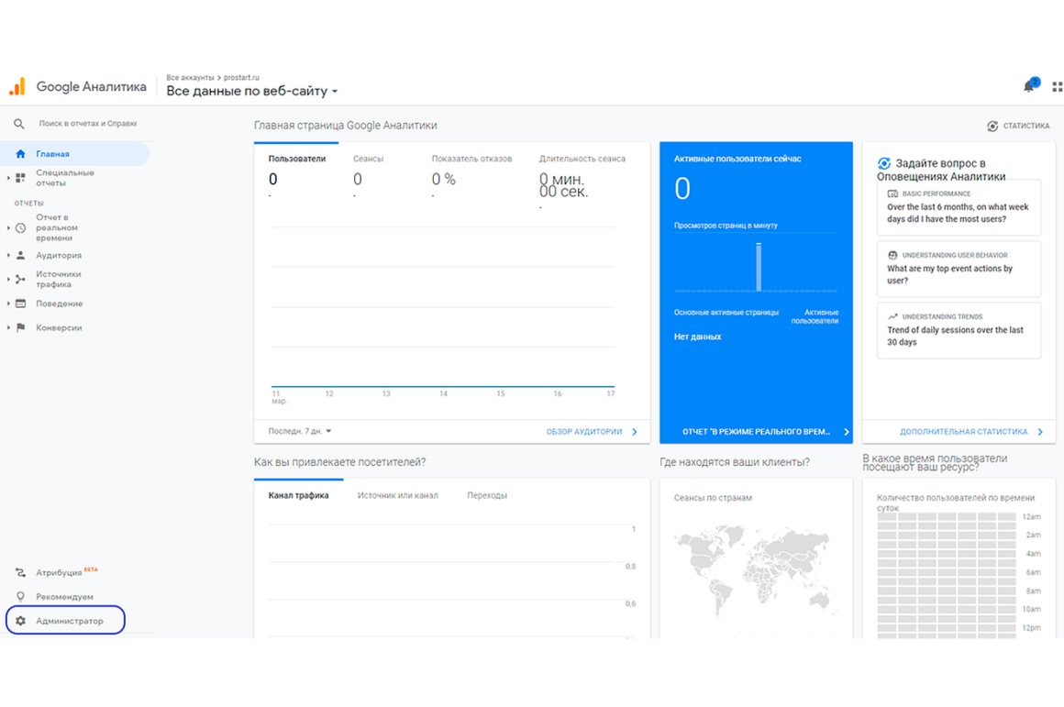Viewport: 1064px width, 707px height.
Task: Open the Все данные по веб-сайту dropdown
Action: [x=251, y=91]
